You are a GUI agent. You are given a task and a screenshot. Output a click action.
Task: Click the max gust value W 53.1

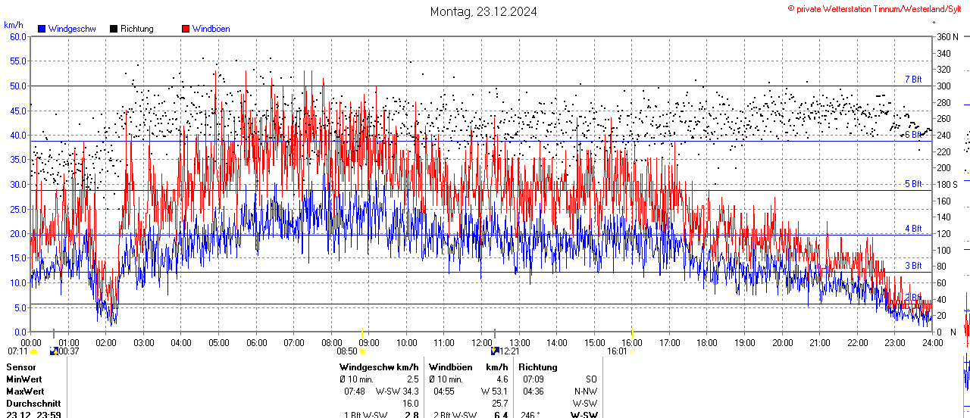494,391
